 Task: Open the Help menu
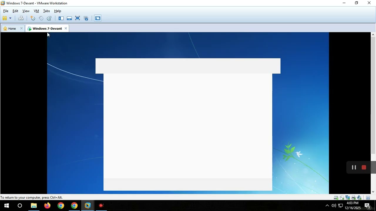(58, 11)
